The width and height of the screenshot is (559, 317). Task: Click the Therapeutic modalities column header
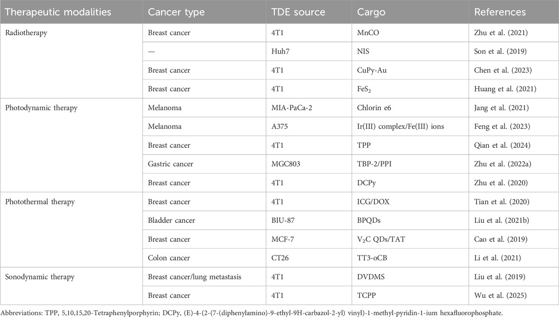[58, 12]
